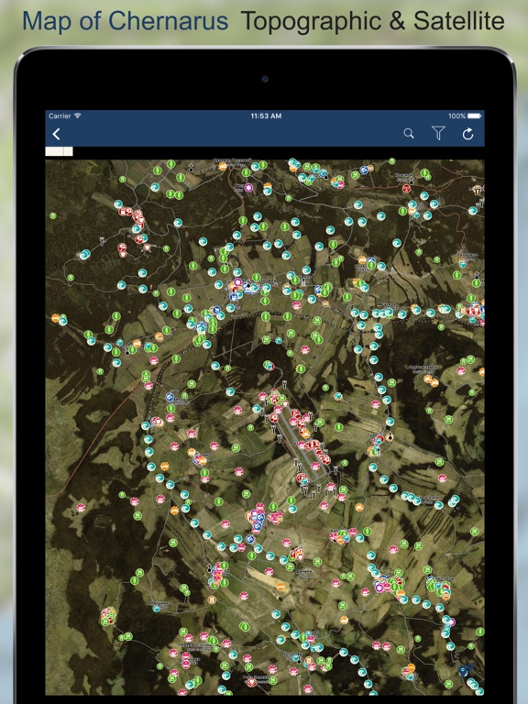528x704 pixels.
Task: Select the dark blue location pin marker
Action: pyautogui.click(x=462, y=671)
